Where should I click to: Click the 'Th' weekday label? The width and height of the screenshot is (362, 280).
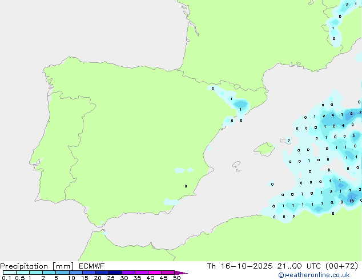(x=211, y=266)
